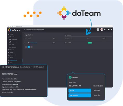Click the browser back arrow

pos(8,26)
